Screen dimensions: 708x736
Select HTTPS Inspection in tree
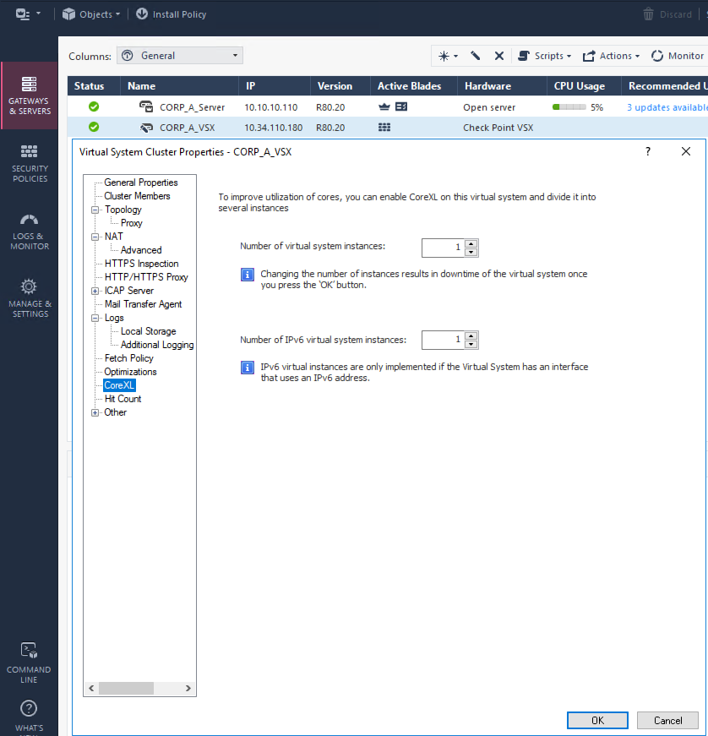(141, 264)
